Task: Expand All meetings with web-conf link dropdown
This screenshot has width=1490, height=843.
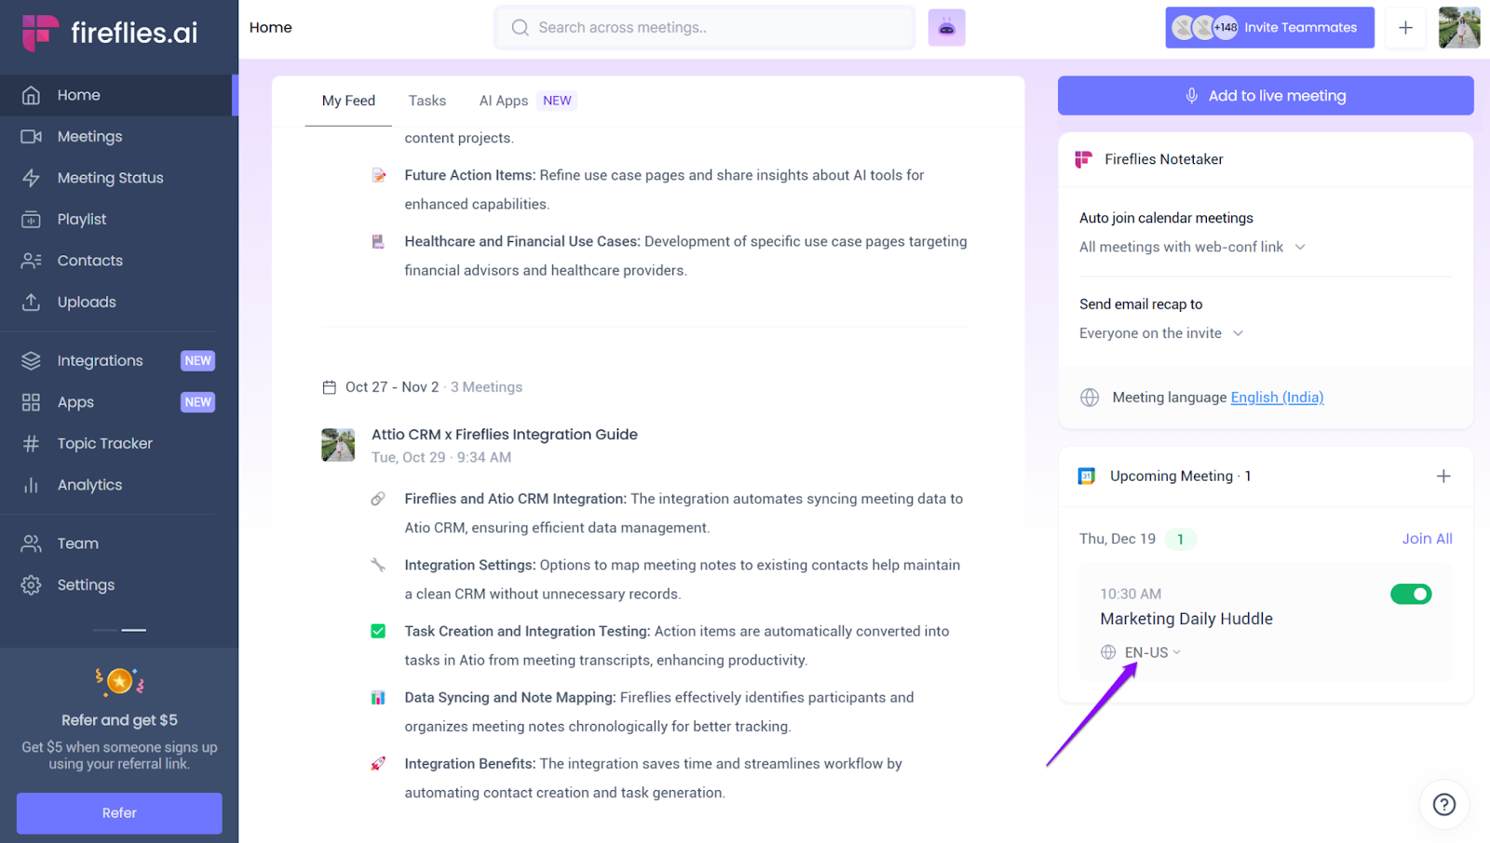Action: point(1192,247)
